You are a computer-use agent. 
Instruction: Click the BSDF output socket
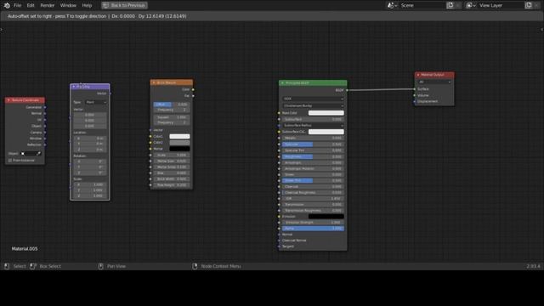[347, 90]
